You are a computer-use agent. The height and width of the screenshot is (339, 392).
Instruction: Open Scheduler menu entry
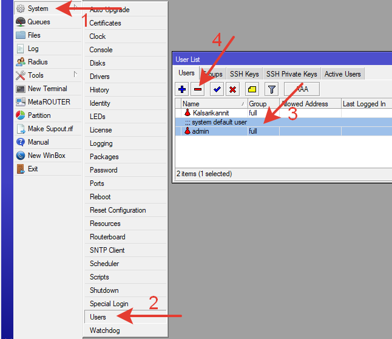tap(126, 264)
